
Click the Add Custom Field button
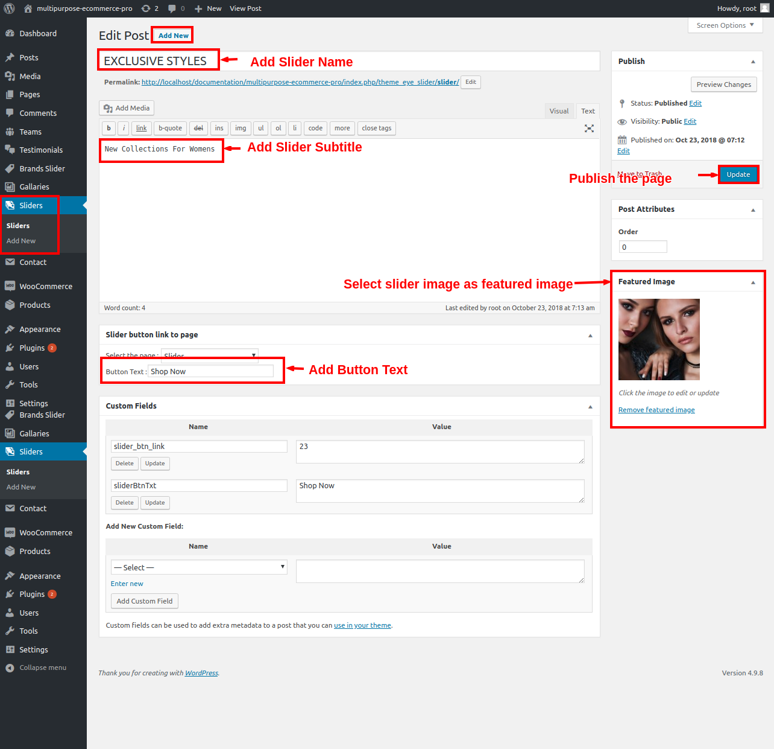pyautogui.click(x=145, y=601)
